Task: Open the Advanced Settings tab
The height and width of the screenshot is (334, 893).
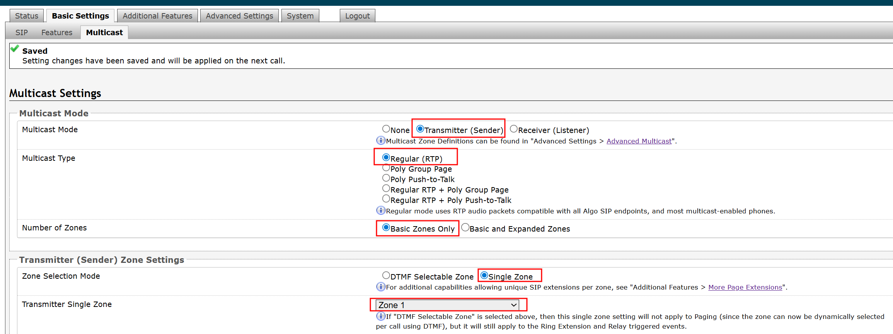Action: (239, 16)
